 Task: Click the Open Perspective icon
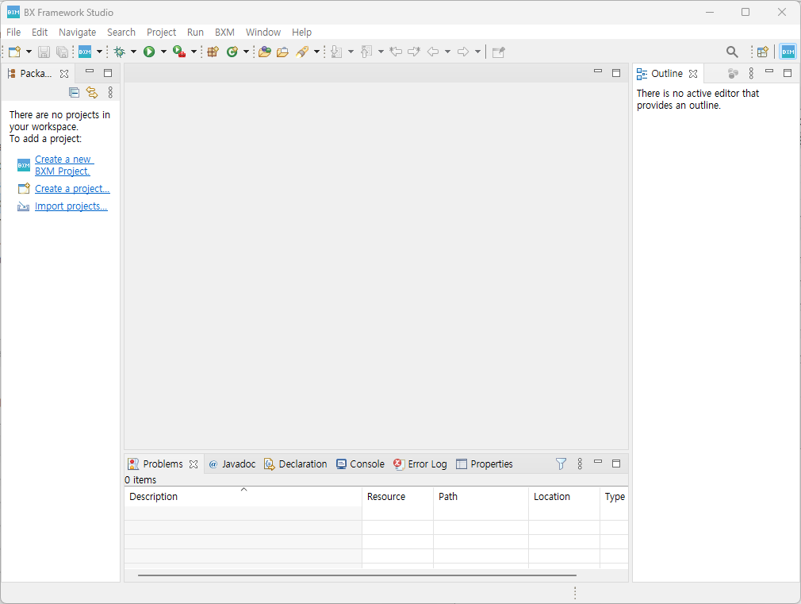(762, 52)
